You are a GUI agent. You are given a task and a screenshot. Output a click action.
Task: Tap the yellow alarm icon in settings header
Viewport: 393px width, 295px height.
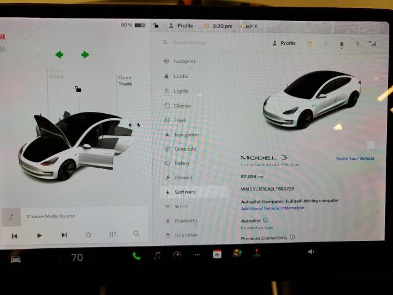click(309, 44)
